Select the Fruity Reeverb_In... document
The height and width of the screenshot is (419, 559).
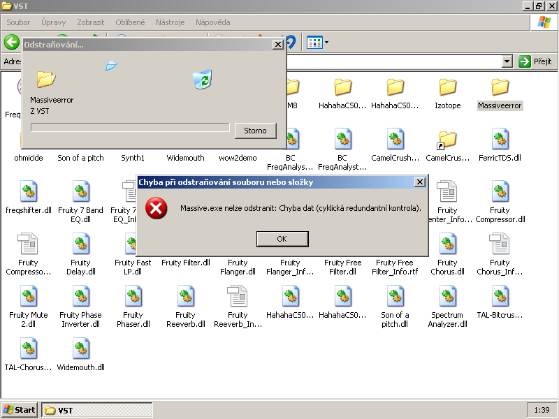pos(238,307)
